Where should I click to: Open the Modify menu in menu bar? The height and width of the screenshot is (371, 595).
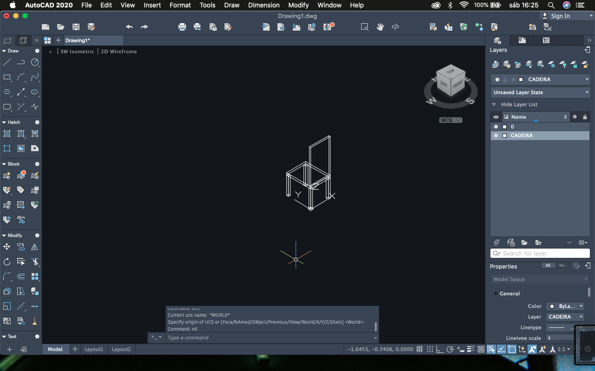click(298, 5)
